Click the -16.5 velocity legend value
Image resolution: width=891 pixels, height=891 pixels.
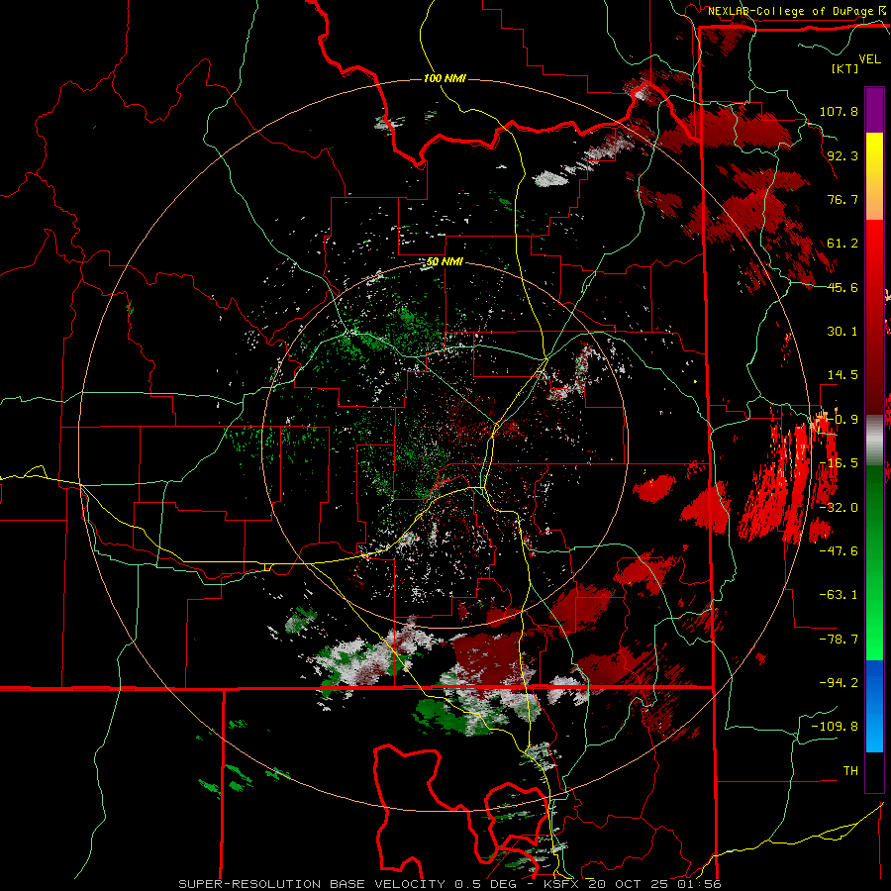point(839,463)
